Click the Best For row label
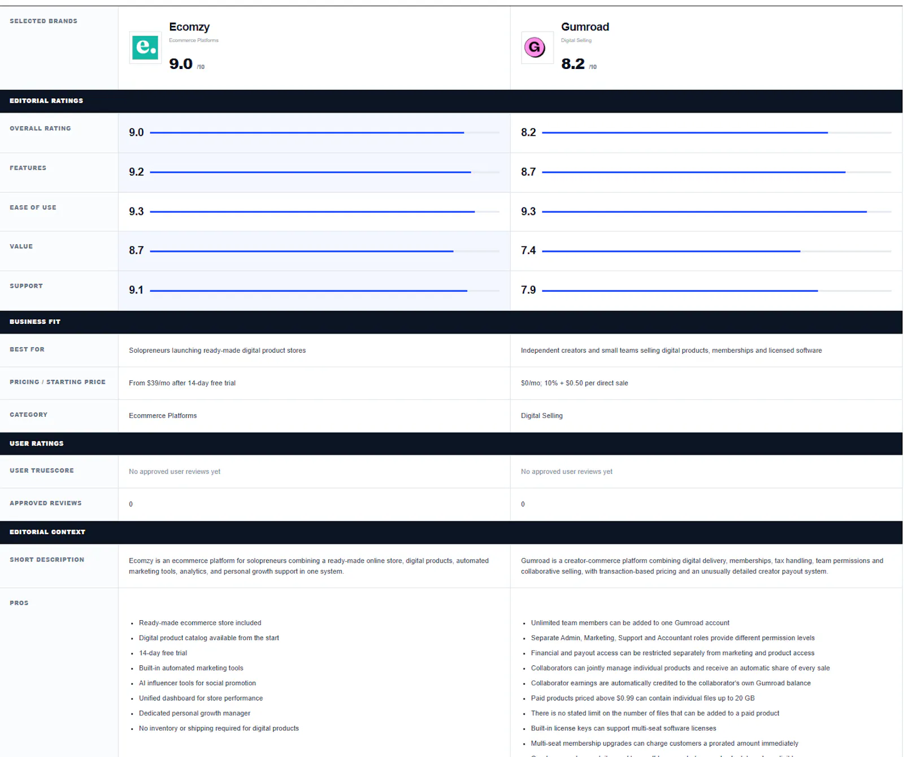Image resolution: width=904 pixels, height=757 pixels. (x=27, y=349)
